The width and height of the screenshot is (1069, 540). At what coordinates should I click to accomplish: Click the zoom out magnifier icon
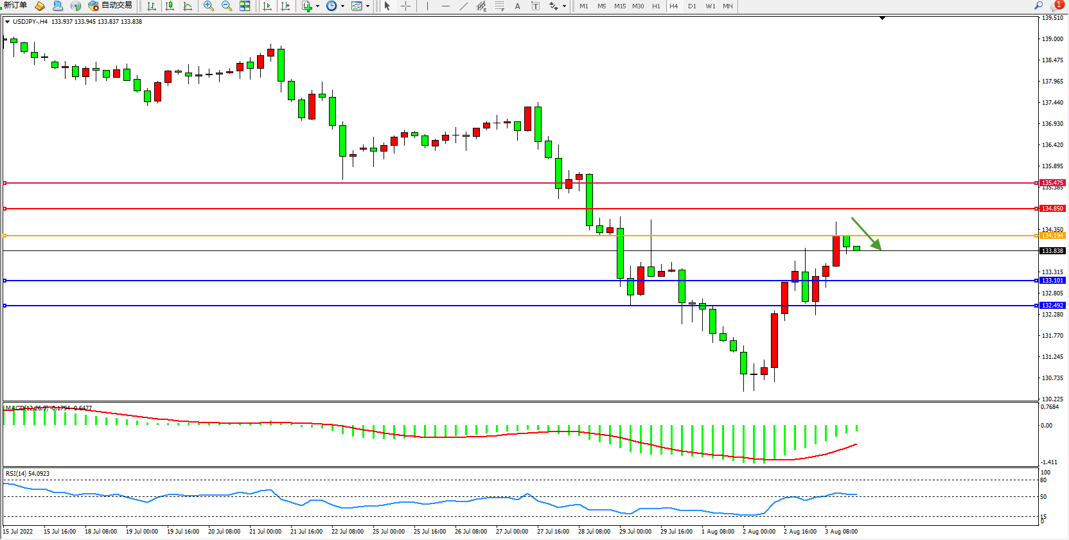coord(226,6)
